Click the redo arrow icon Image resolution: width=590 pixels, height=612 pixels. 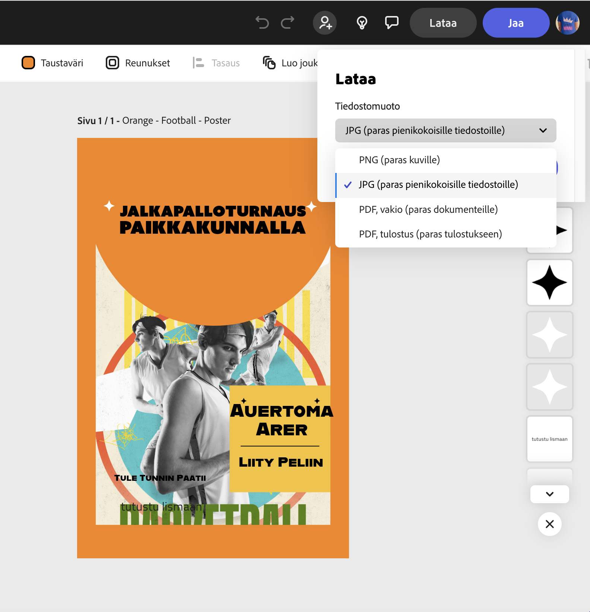tap(288, 23)
